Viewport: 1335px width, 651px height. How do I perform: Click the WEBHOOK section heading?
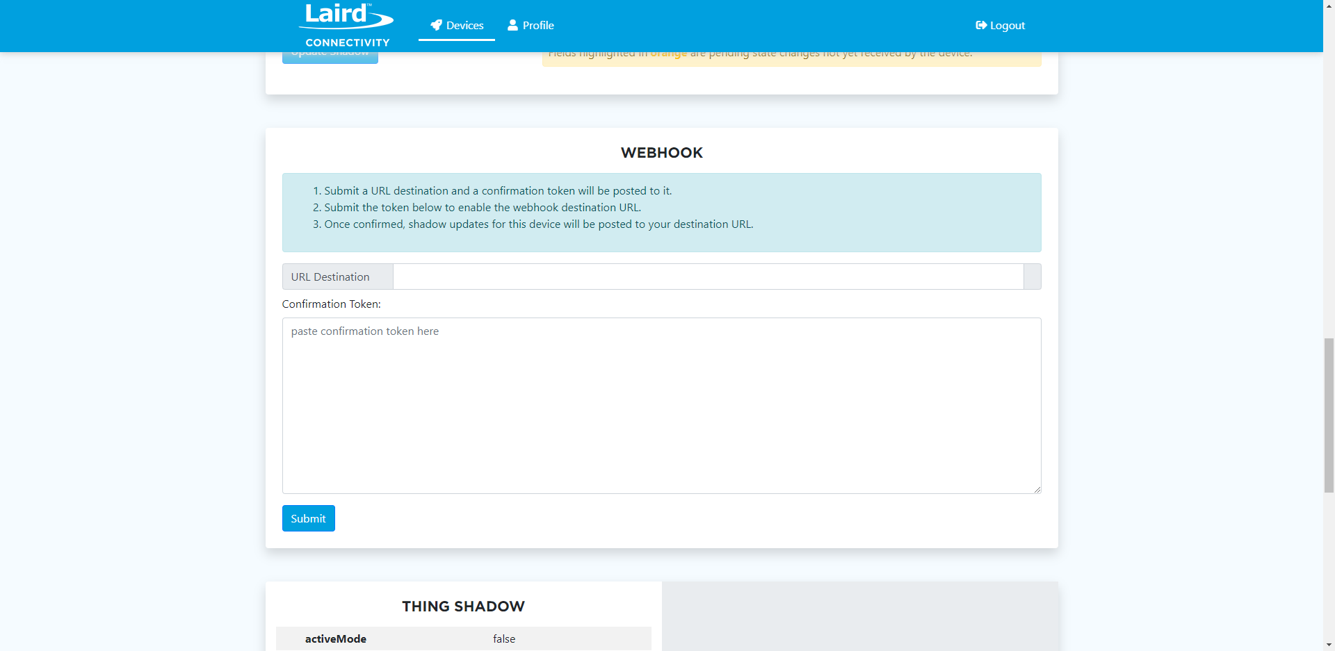(661, 153)
